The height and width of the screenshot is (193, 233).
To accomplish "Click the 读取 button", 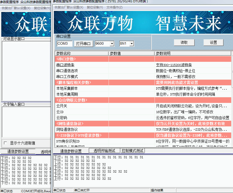I will click(184, 42).
